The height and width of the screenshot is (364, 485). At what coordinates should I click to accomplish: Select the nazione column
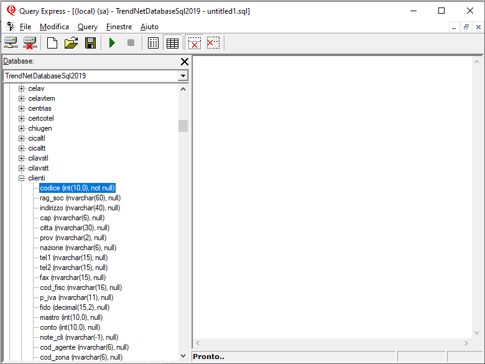78,248
